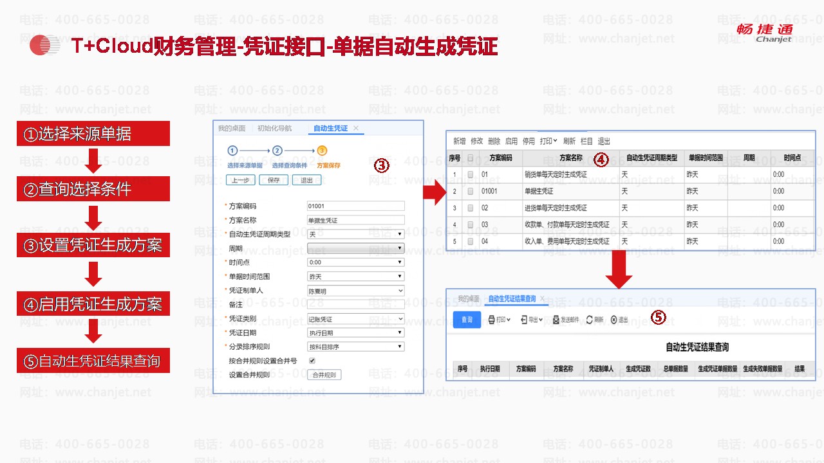Click the 自动生凭证周期类型 column header in the table
The image size is (824, 463).
651,158
